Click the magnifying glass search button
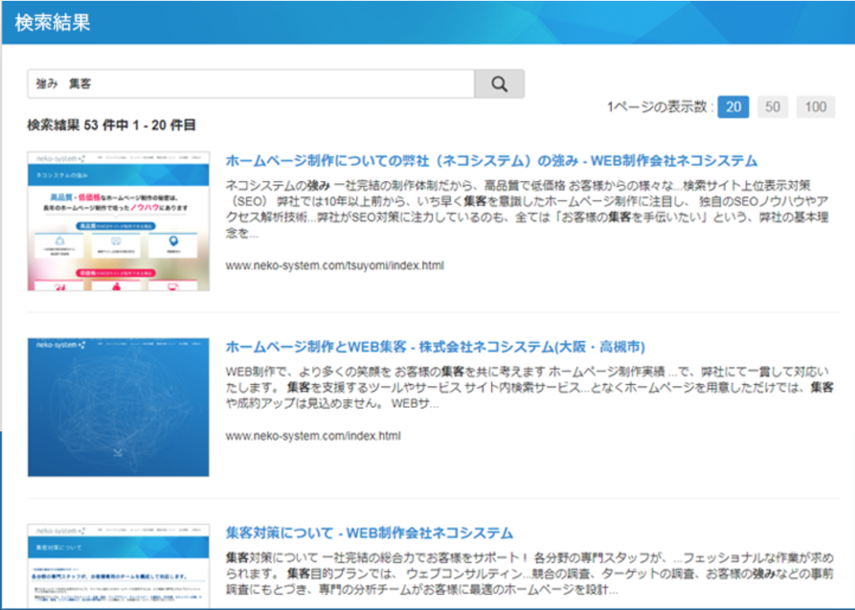The height and width of the screenshot is (610, 855). (x=499, y=84)
